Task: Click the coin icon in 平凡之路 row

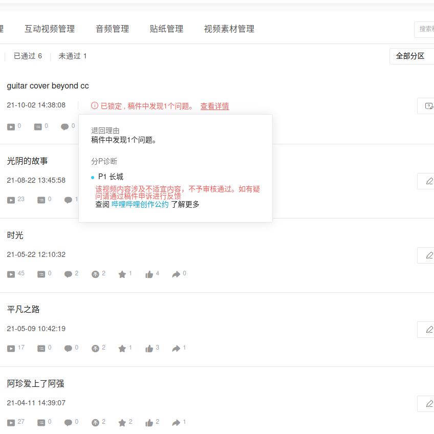Action: coord(95,349)
